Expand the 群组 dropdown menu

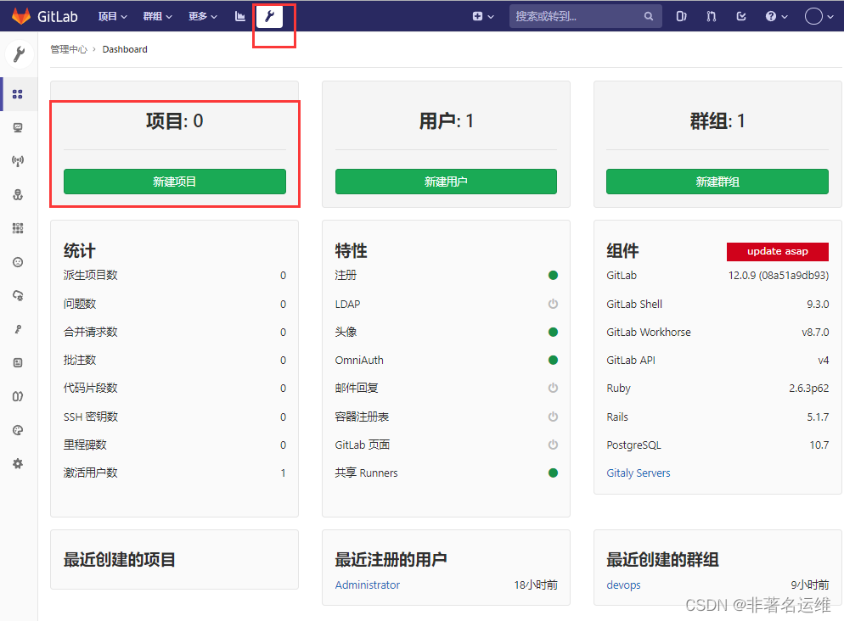[x=158, y=17]
